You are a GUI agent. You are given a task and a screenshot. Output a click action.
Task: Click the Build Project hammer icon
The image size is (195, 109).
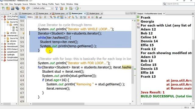(x=57, y=8)
